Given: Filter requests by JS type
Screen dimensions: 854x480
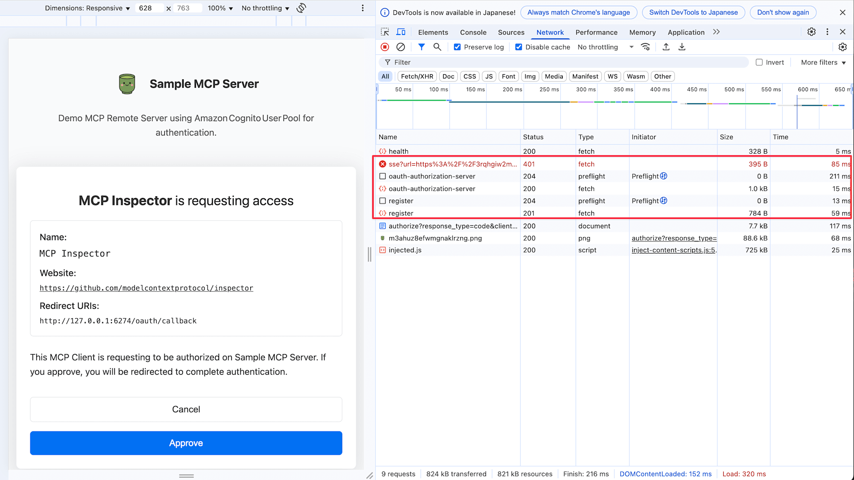Looking at the screenshot, I should pos(489,76).
